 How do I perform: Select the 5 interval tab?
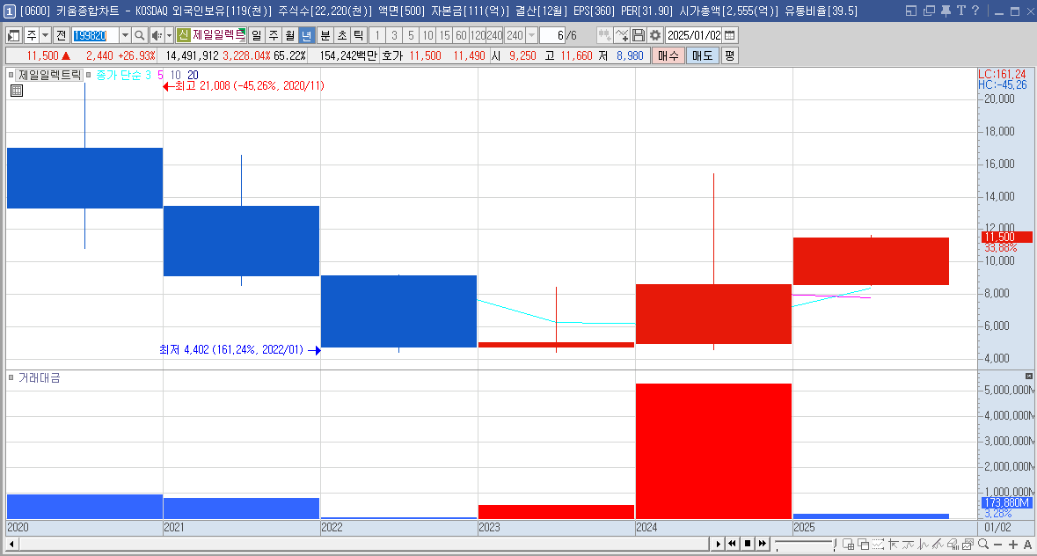(x=411, y=36)
